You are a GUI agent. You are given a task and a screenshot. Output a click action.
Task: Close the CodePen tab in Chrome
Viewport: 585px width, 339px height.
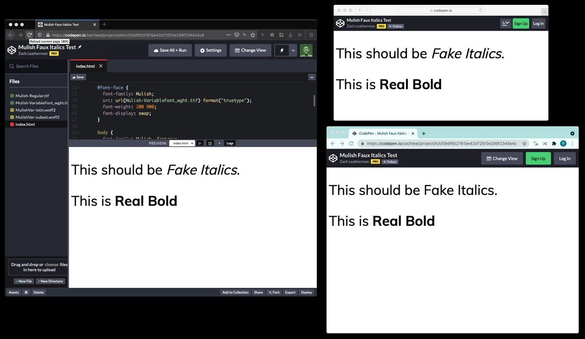[413, 133]
